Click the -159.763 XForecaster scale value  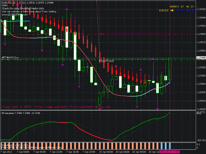(201, 140)
